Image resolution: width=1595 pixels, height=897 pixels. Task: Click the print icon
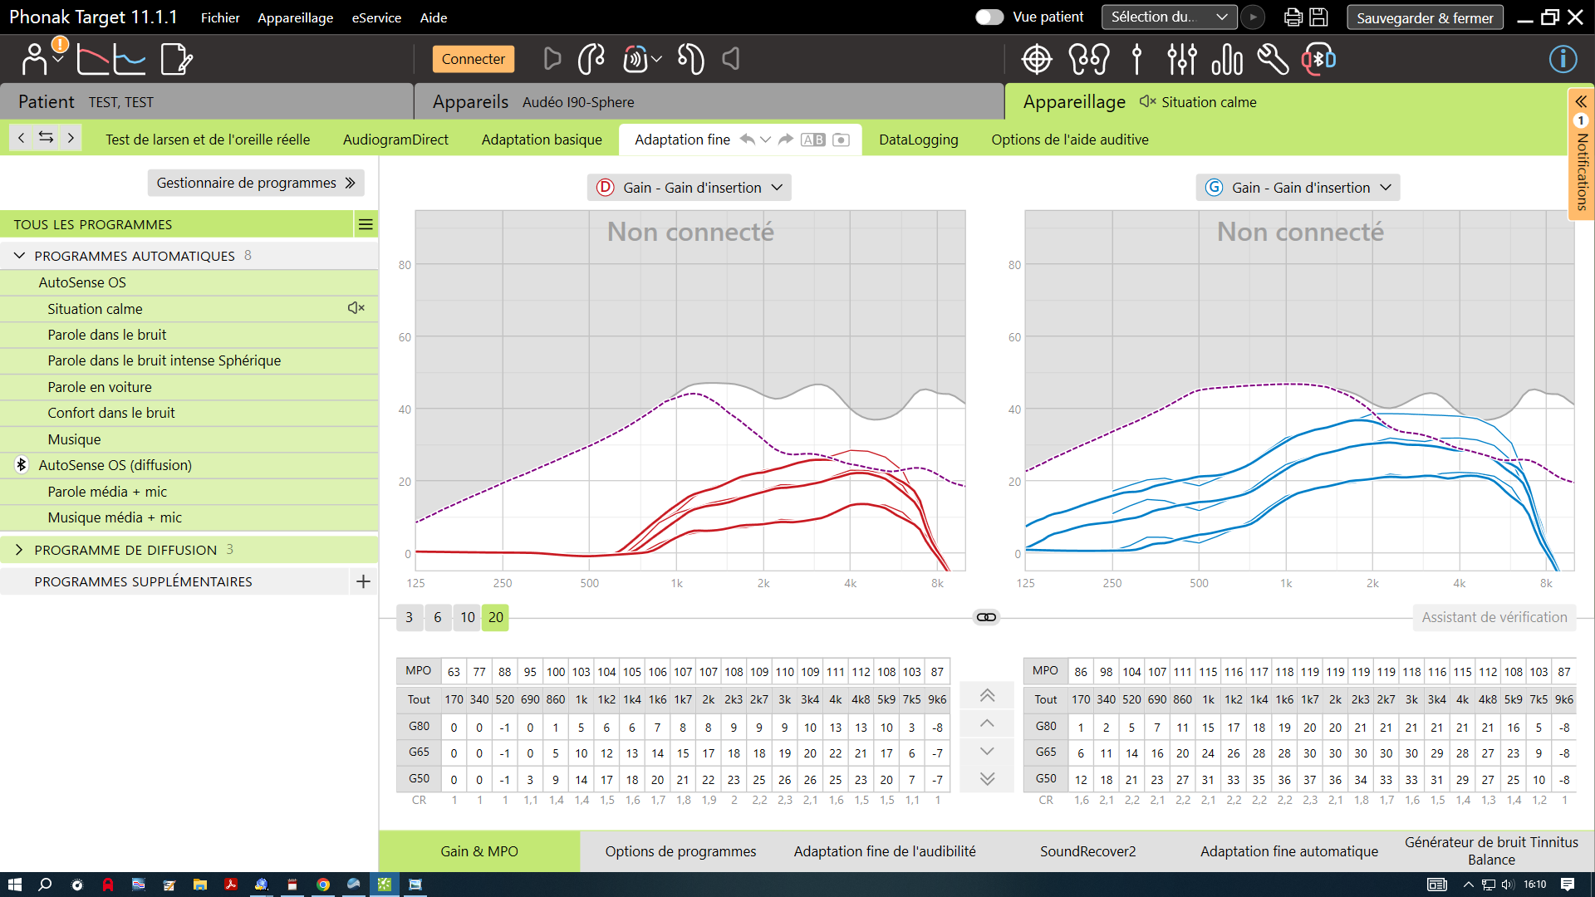[x=1293, y=17]
